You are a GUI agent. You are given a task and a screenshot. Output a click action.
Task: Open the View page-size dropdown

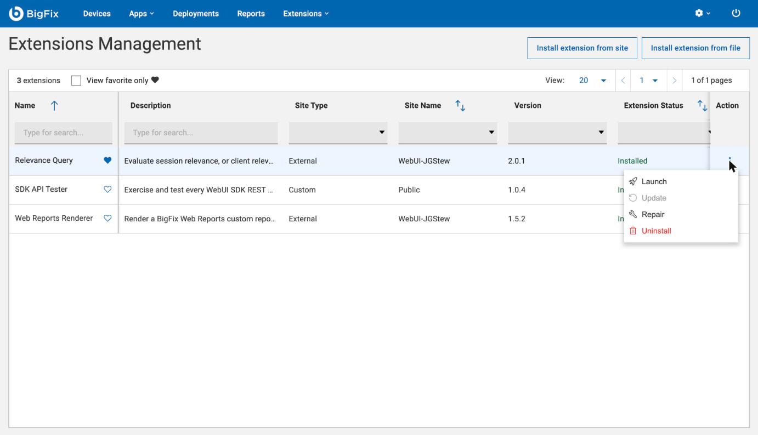click(x=592, y=81)
